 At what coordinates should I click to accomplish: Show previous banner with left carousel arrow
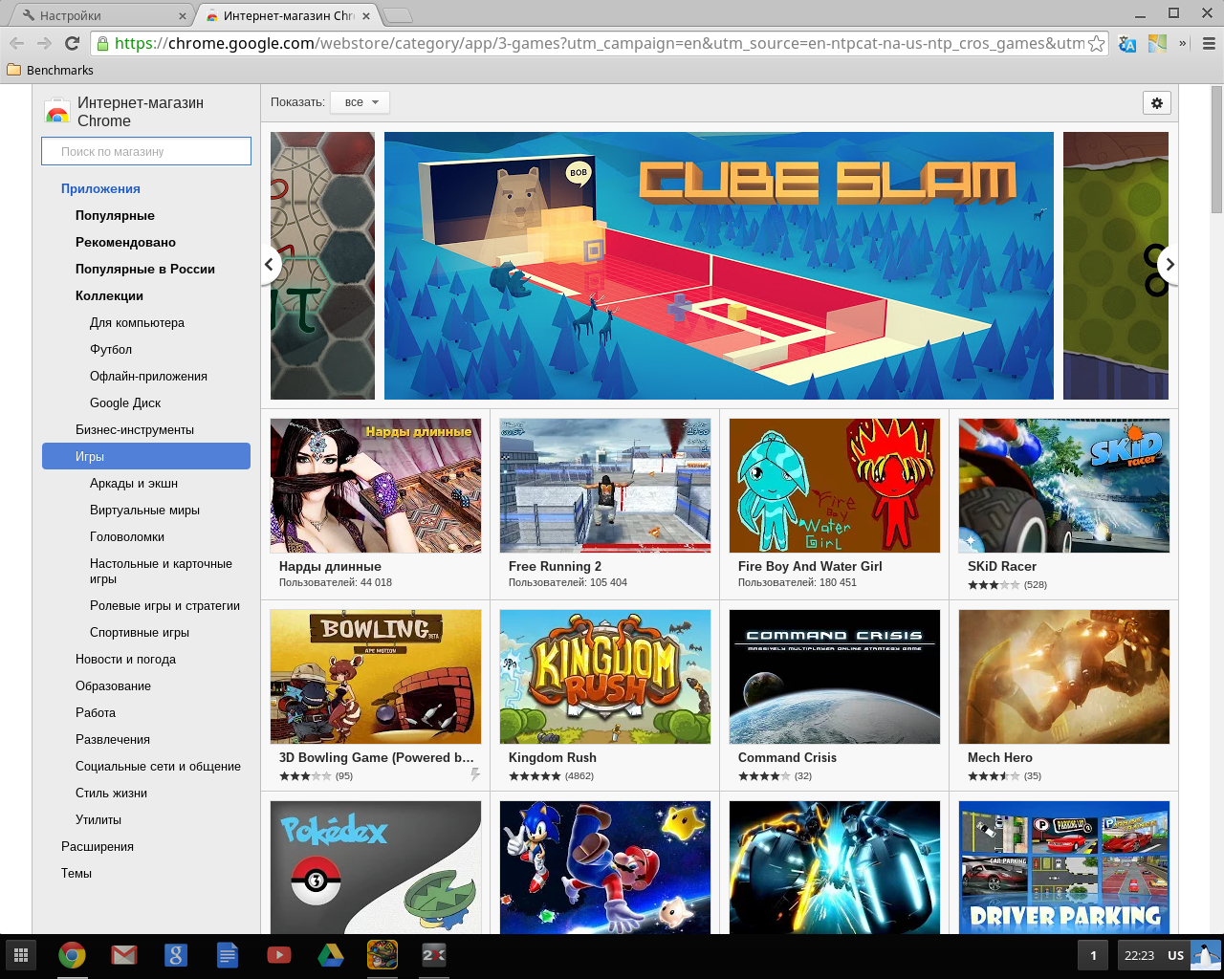[x=270, y=265]
